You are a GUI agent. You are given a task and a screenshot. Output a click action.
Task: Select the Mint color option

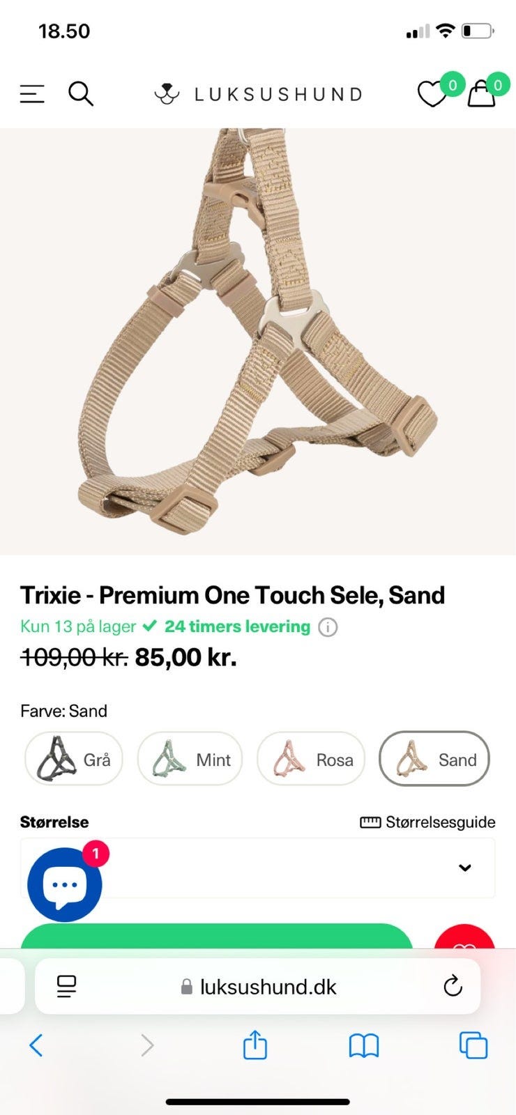coord(190,759)
